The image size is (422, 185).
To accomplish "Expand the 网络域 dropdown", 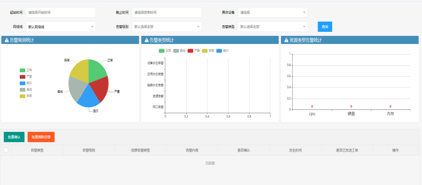I will click(61, 27).
